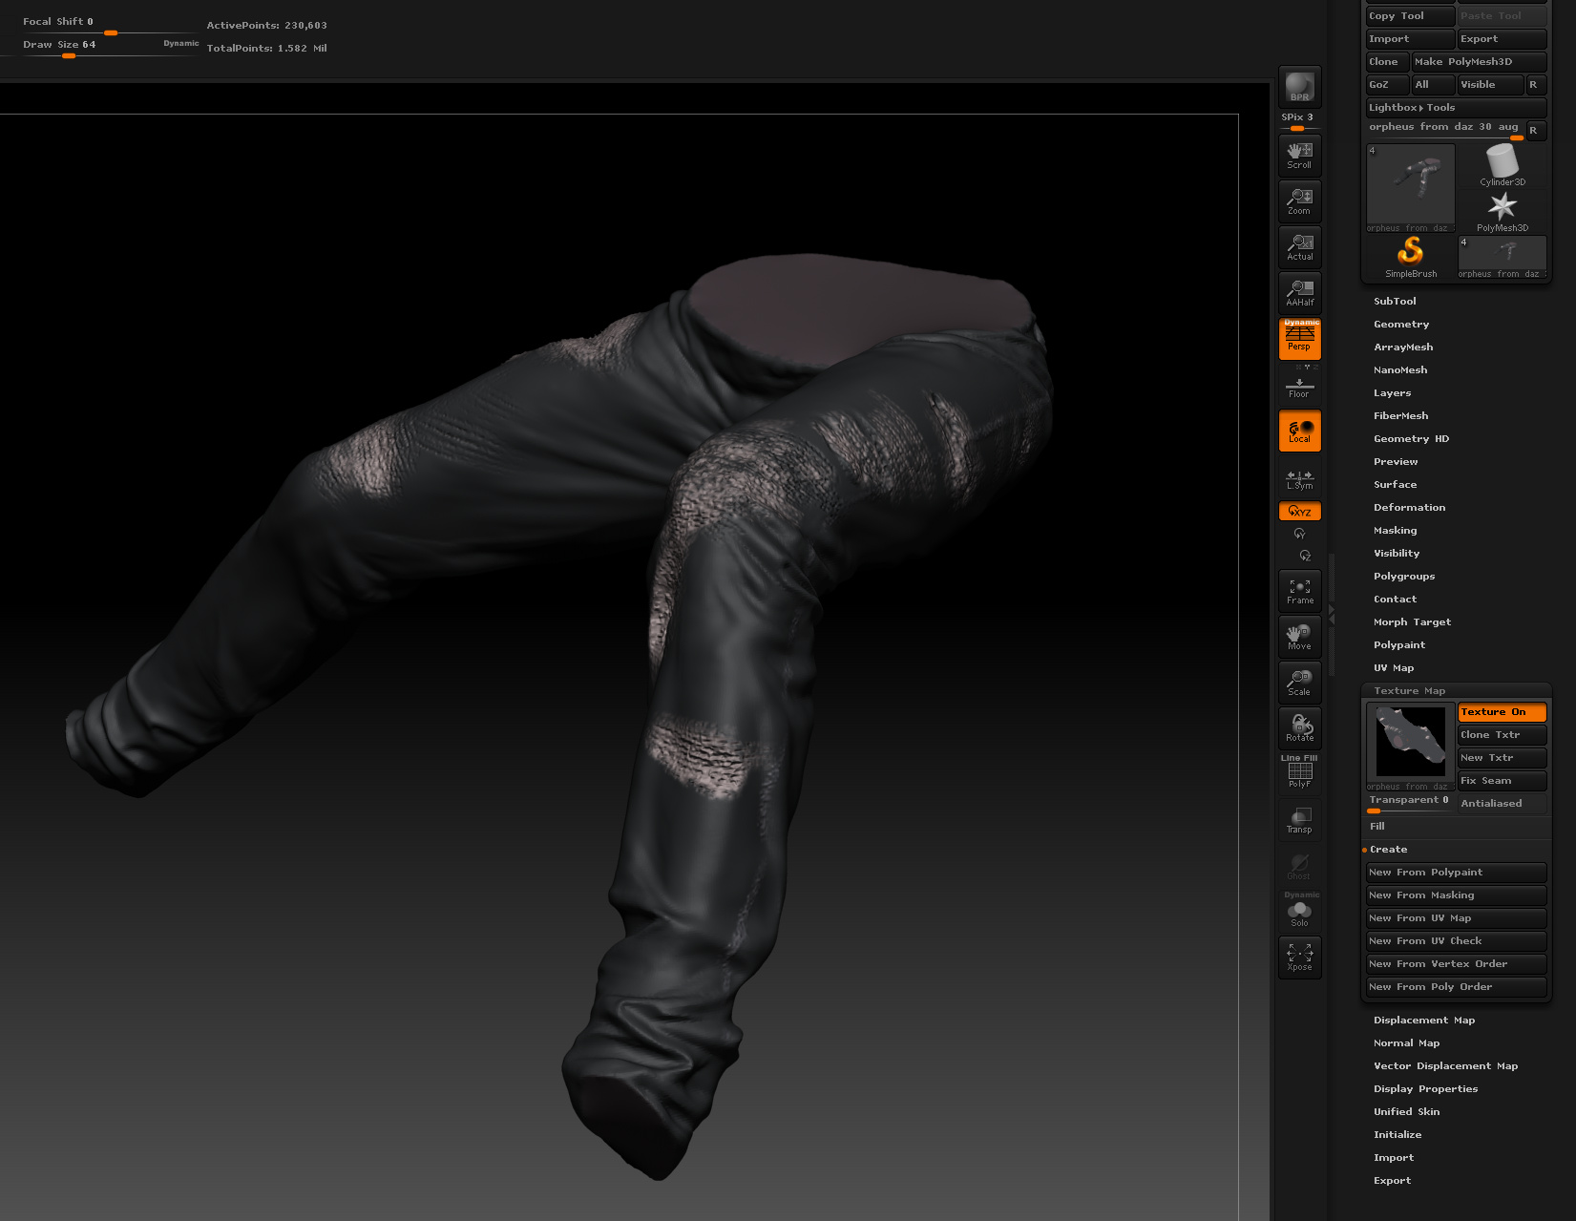Expand the Geometry section
Screen dimensions: 1576x1221
tap(1401, 325)
